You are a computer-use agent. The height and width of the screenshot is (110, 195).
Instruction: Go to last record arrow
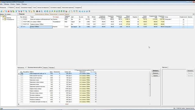click(87, 11)
